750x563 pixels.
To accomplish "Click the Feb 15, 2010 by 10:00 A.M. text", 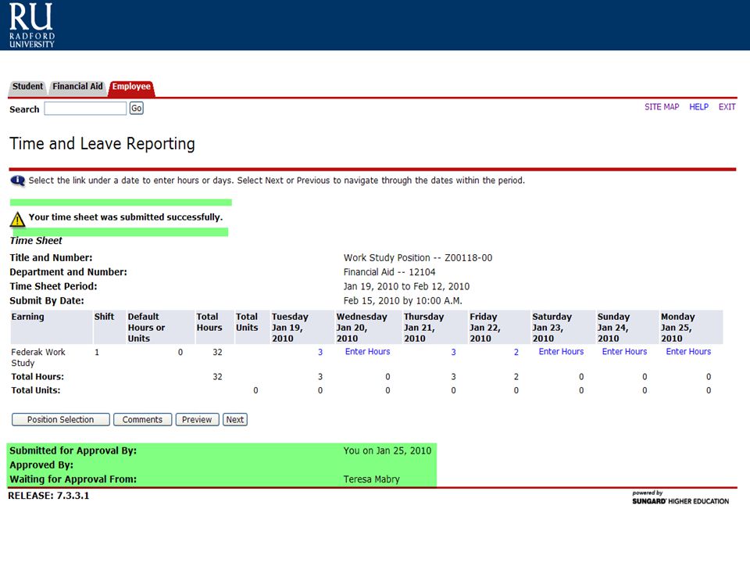I will (x=403, y=300).
